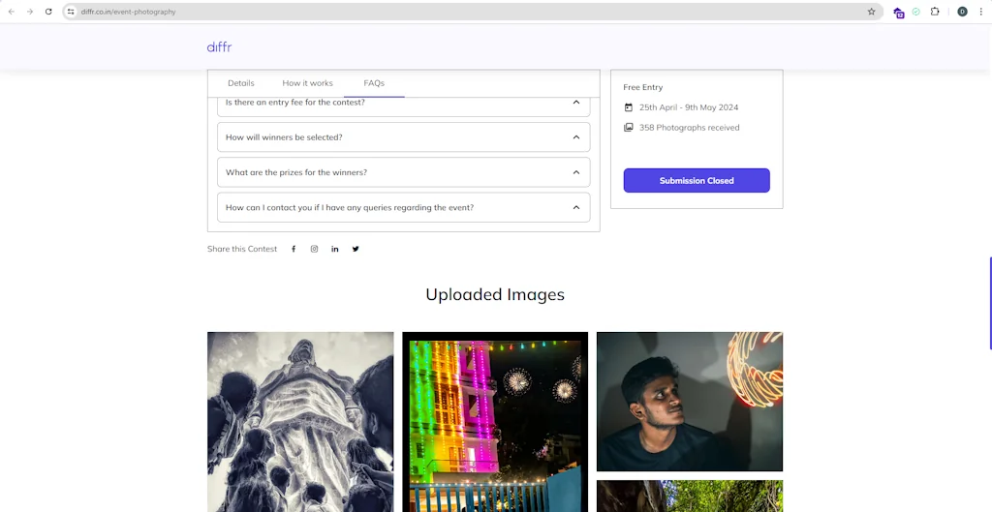Switch to the Details tab
Image resolution: width=992 pixels, height=512 pixels.
(x=241, y=83)
